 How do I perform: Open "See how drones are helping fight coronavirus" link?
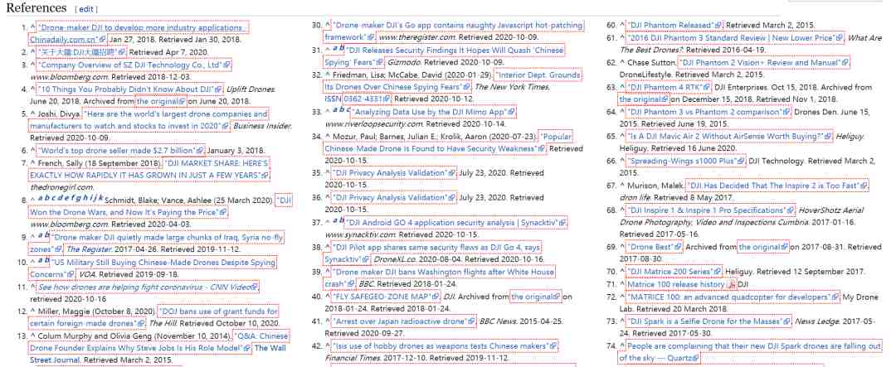pos(148,287)
